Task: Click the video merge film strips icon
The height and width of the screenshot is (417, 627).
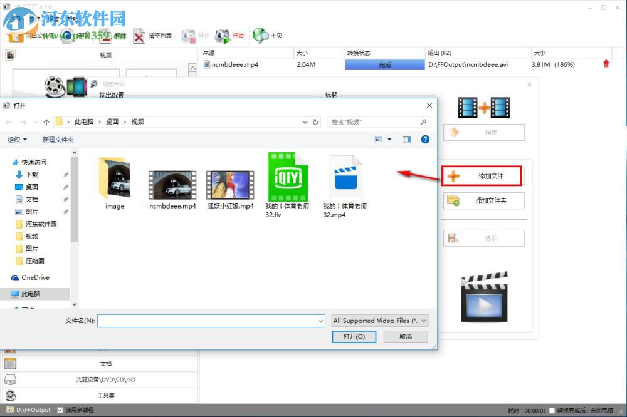Action: point(484,108)
